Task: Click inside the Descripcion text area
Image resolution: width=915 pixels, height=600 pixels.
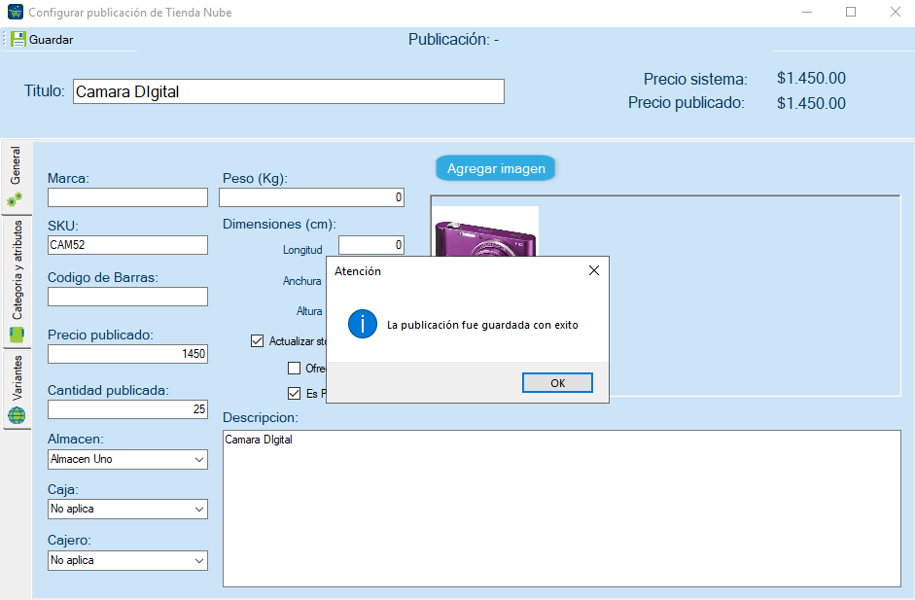Action: pyautogui.click(x=562, y=509)
